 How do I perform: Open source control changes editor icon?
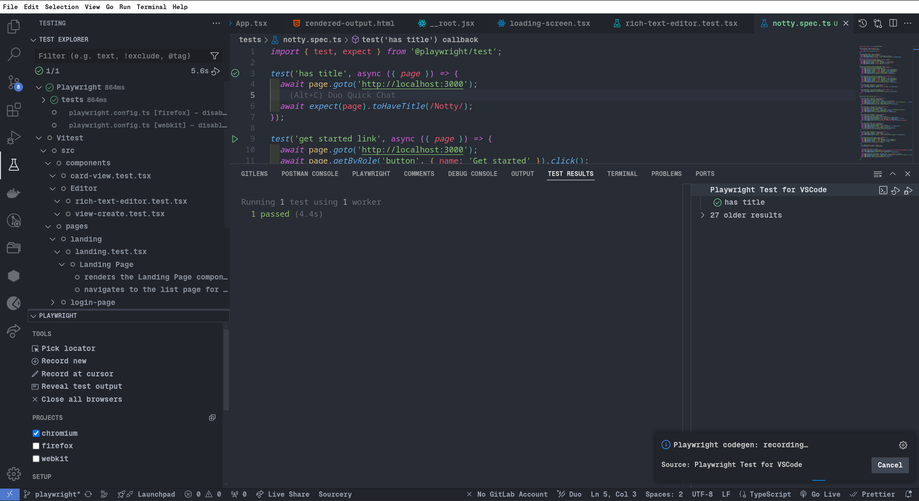click(878, 23)
